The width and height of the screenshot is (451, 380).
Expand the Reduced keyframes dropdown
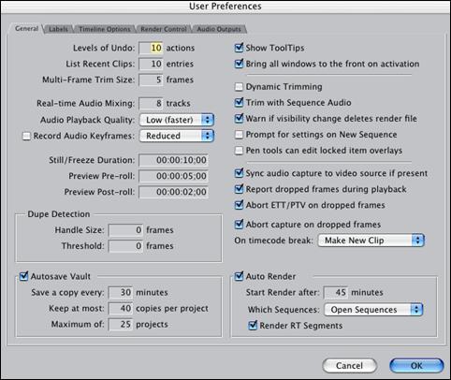pos(177,136)
